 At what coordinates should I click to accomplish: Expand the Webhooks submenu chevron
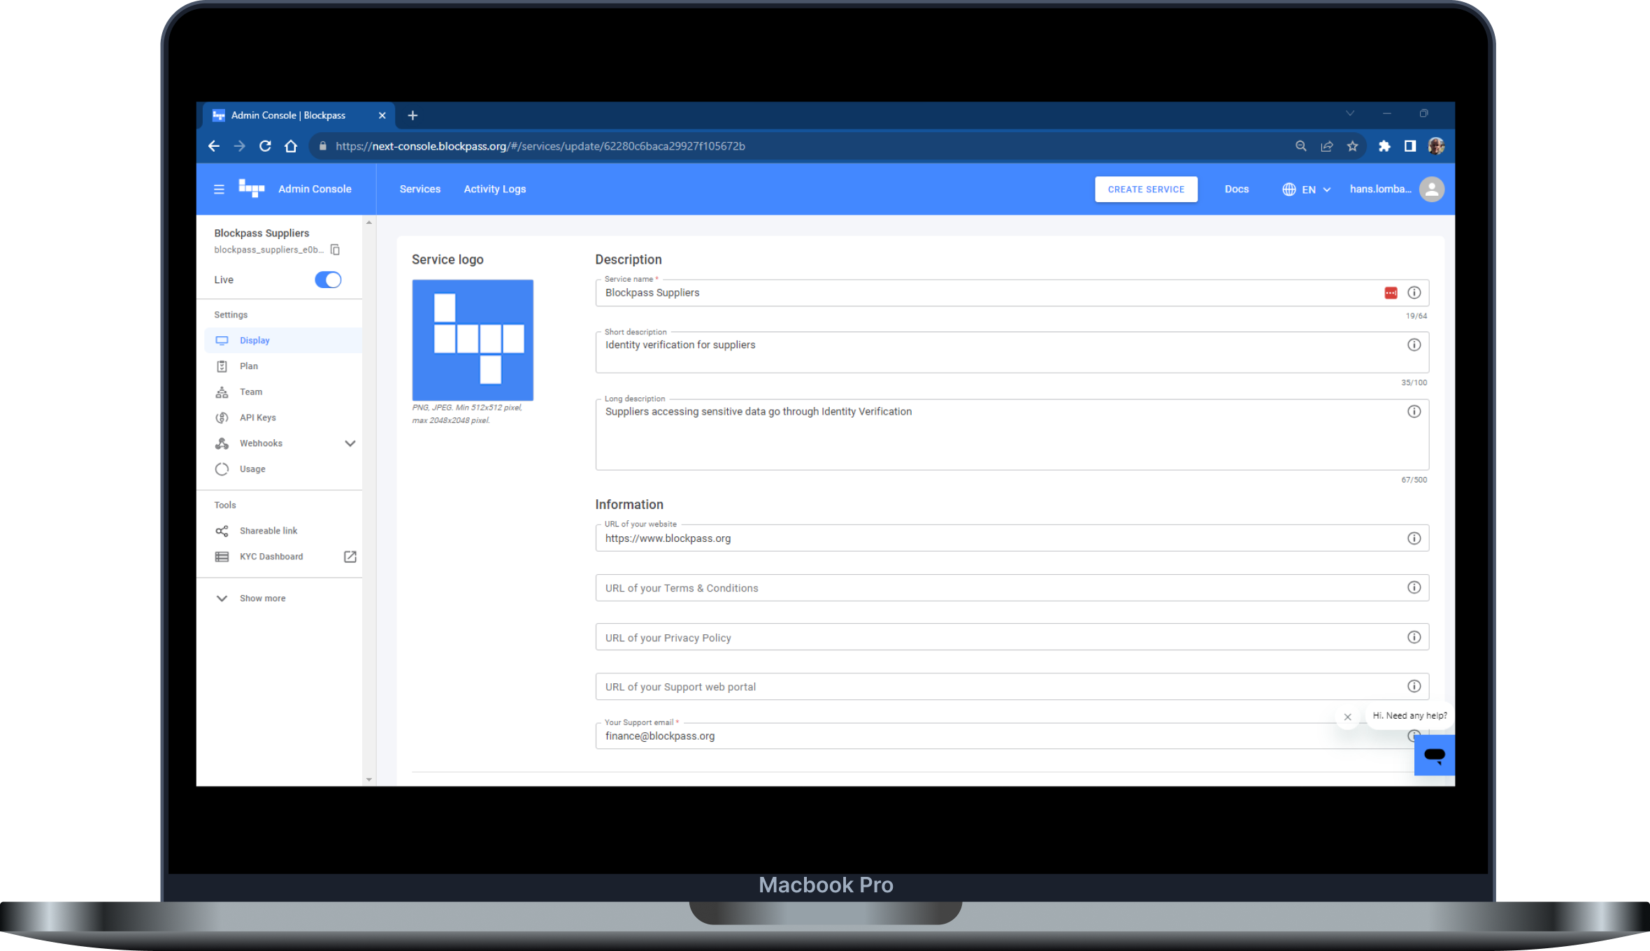click(x=350, y=443)
